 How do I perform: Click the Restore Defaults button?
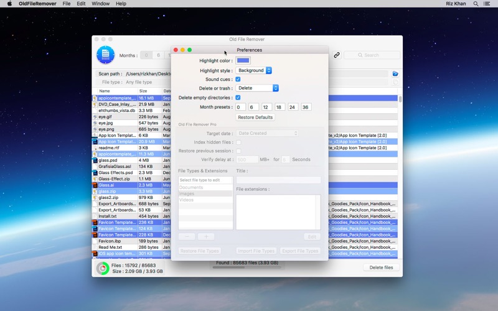point(255,117)
